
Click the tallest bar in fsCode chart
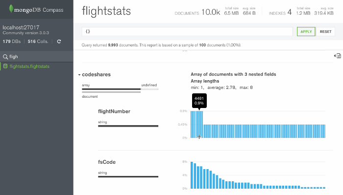192,175
